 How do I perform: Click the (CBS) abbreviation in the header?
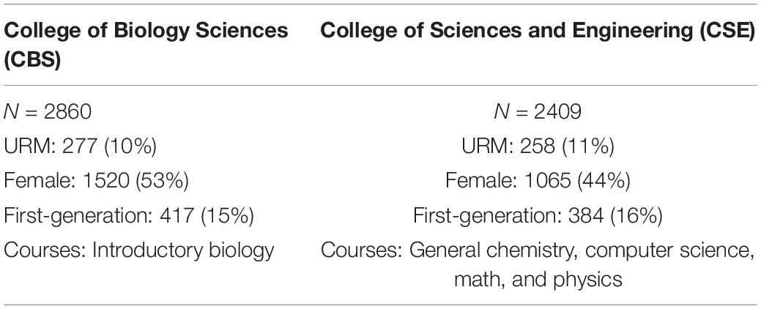coord(31,62)
